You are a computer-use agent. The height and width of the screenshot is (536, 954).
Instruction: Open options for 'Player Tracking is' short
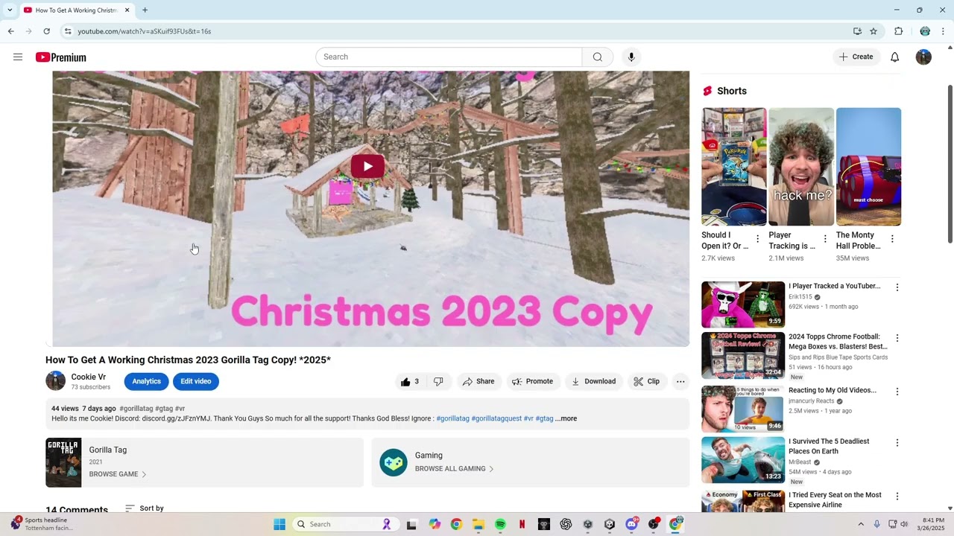tap(825, 239)
